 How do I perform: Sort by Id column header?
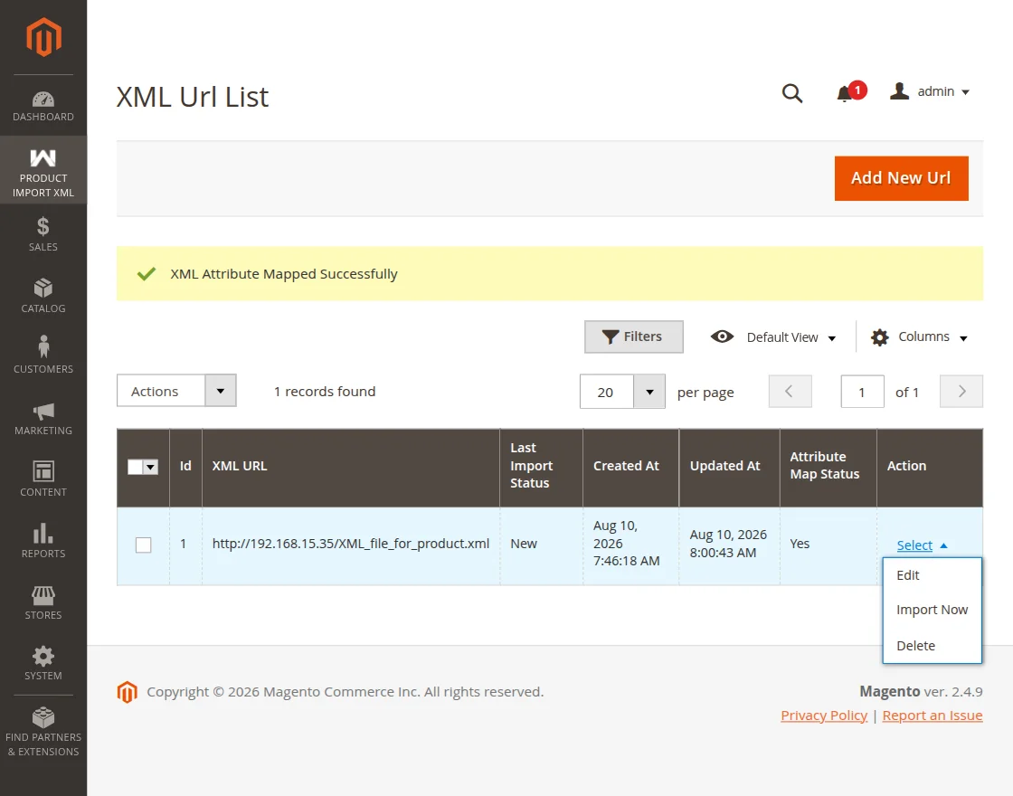pos(185,466)
